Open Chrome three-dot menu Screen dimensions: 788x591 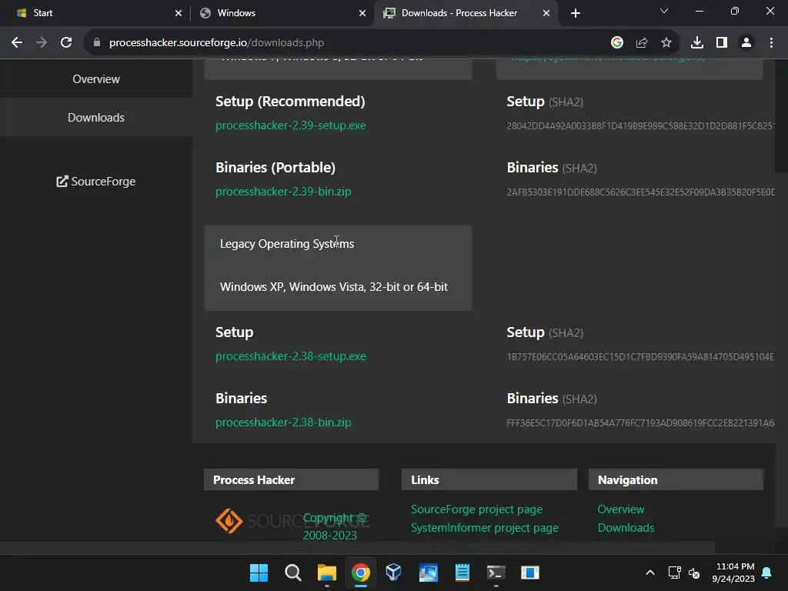(x=771, y=43)
